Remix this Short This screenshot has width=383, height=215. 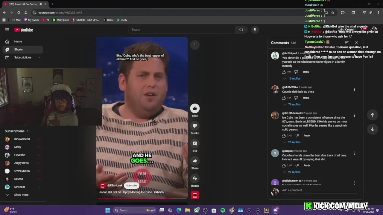[x=195, y=179]
